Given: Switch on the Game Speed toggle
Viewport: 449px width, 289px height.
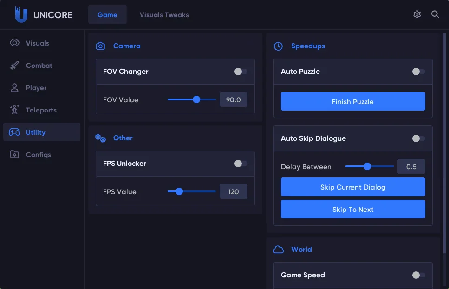Looking at the screenshot, I should (x=418, y=275).
